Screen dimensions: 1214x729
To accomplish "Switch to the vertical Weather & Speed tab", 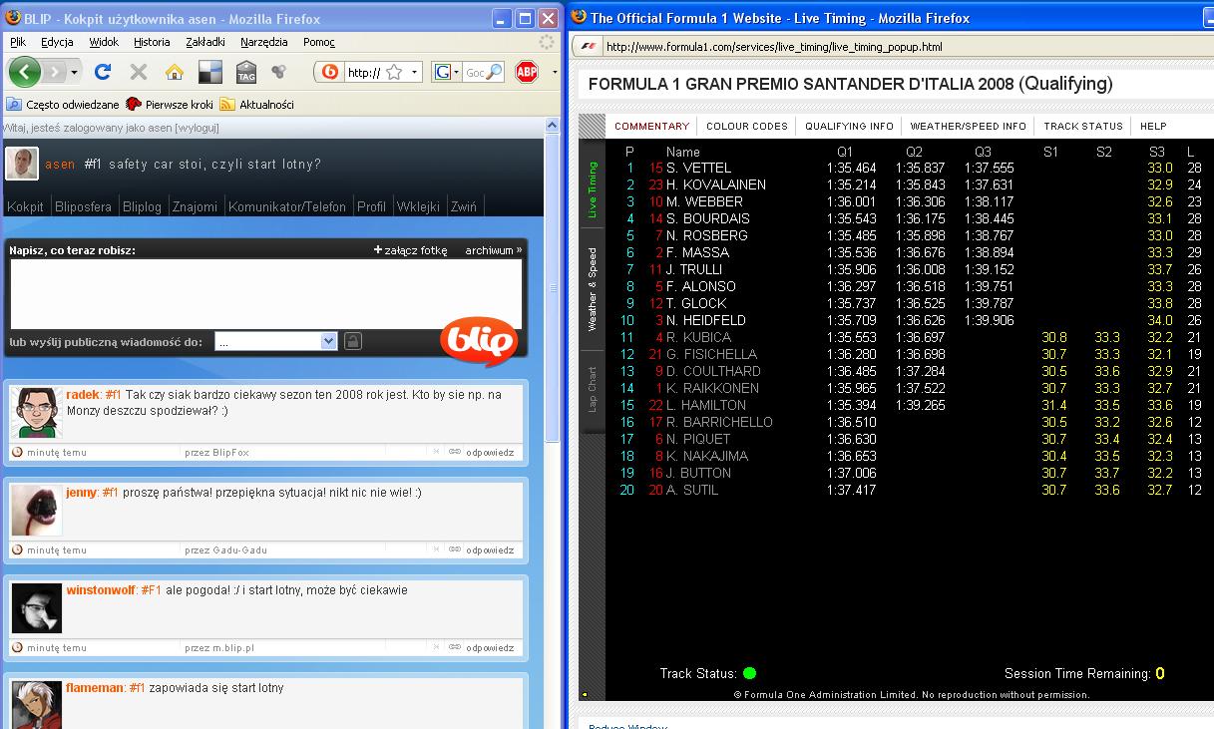I will (593, 289).
